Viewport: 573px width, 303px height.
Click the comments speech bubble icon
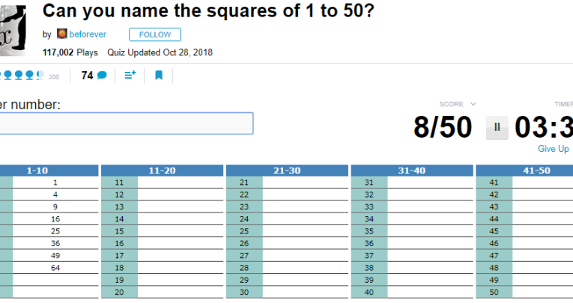102,76
